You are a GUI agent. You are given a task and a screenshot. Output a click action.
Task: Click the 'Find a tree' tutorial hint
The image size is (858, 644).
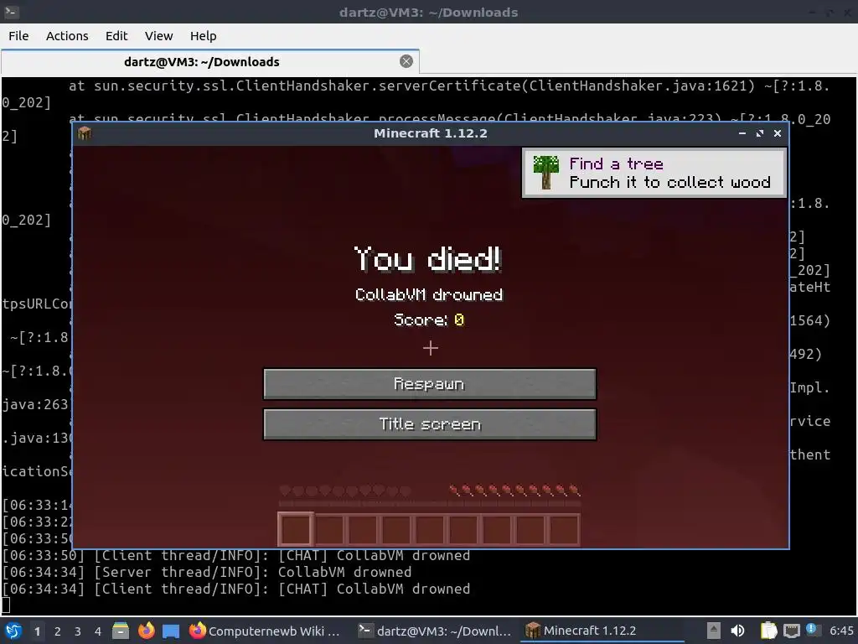[616, 164]
